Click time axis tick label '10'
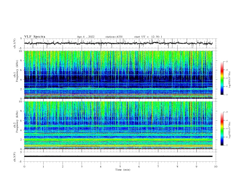Screen dimensions: 243x187 [x=216, y=167]
